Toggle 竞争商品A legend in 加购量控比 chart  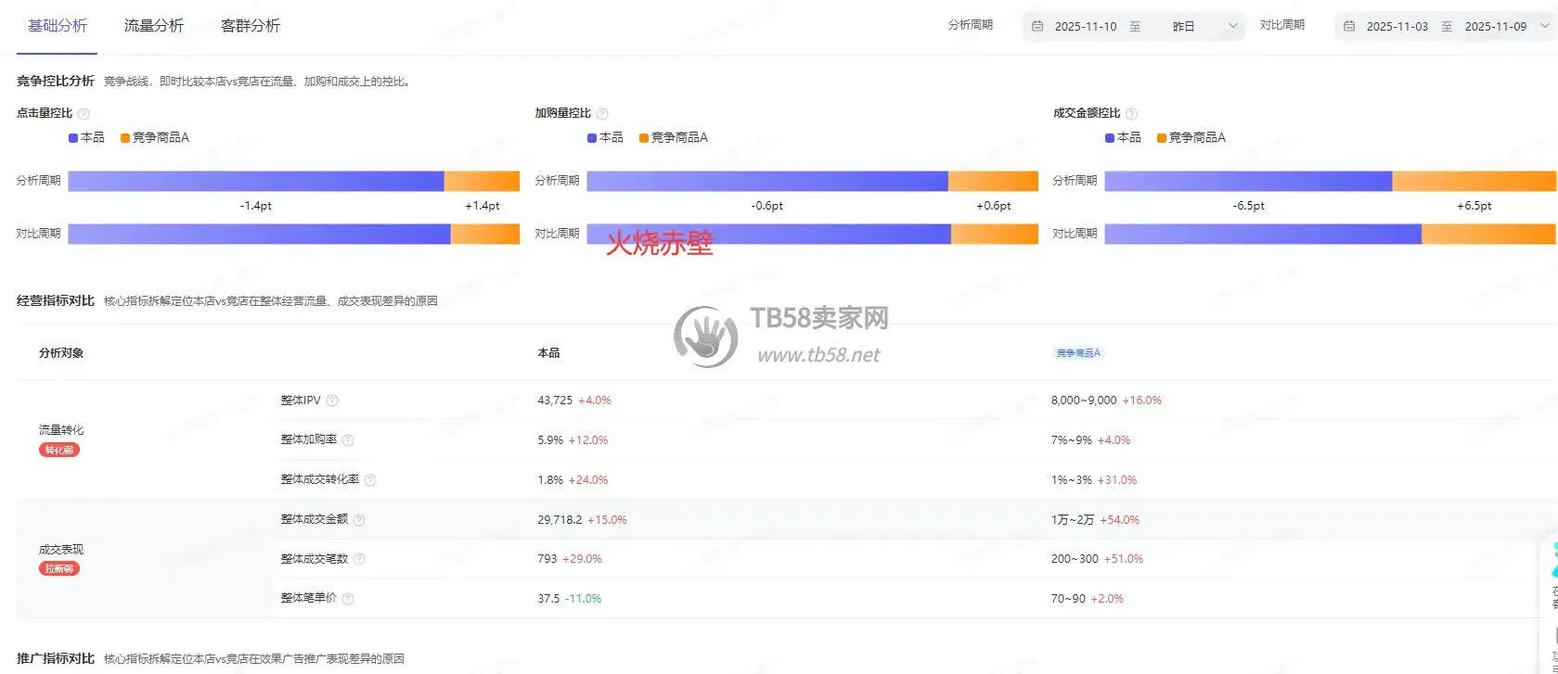coord(673,137)
